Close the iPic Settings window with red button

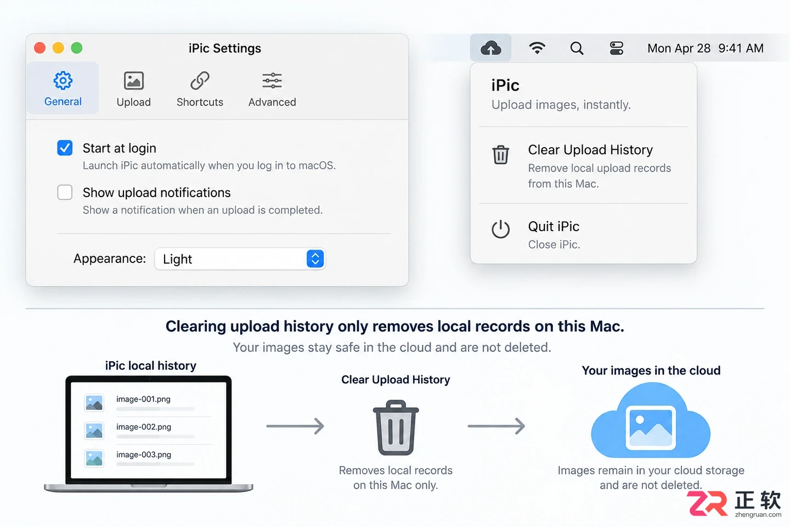tap(39, 48)
